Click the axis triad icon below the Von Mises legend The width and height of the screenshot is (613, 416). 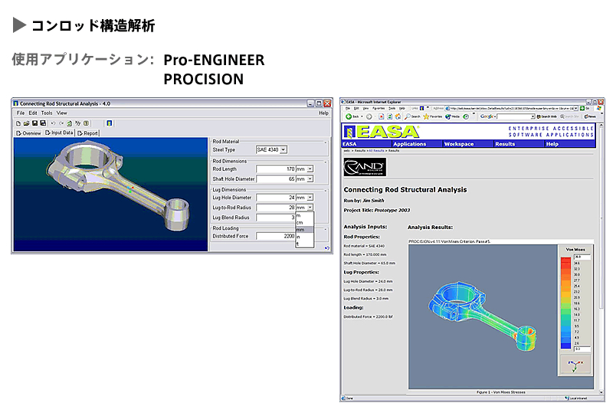[575, 365]
